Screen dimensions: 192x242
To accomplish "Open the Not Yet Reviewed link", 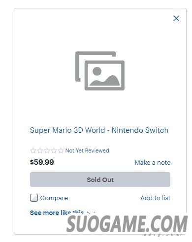I will 87,151.
